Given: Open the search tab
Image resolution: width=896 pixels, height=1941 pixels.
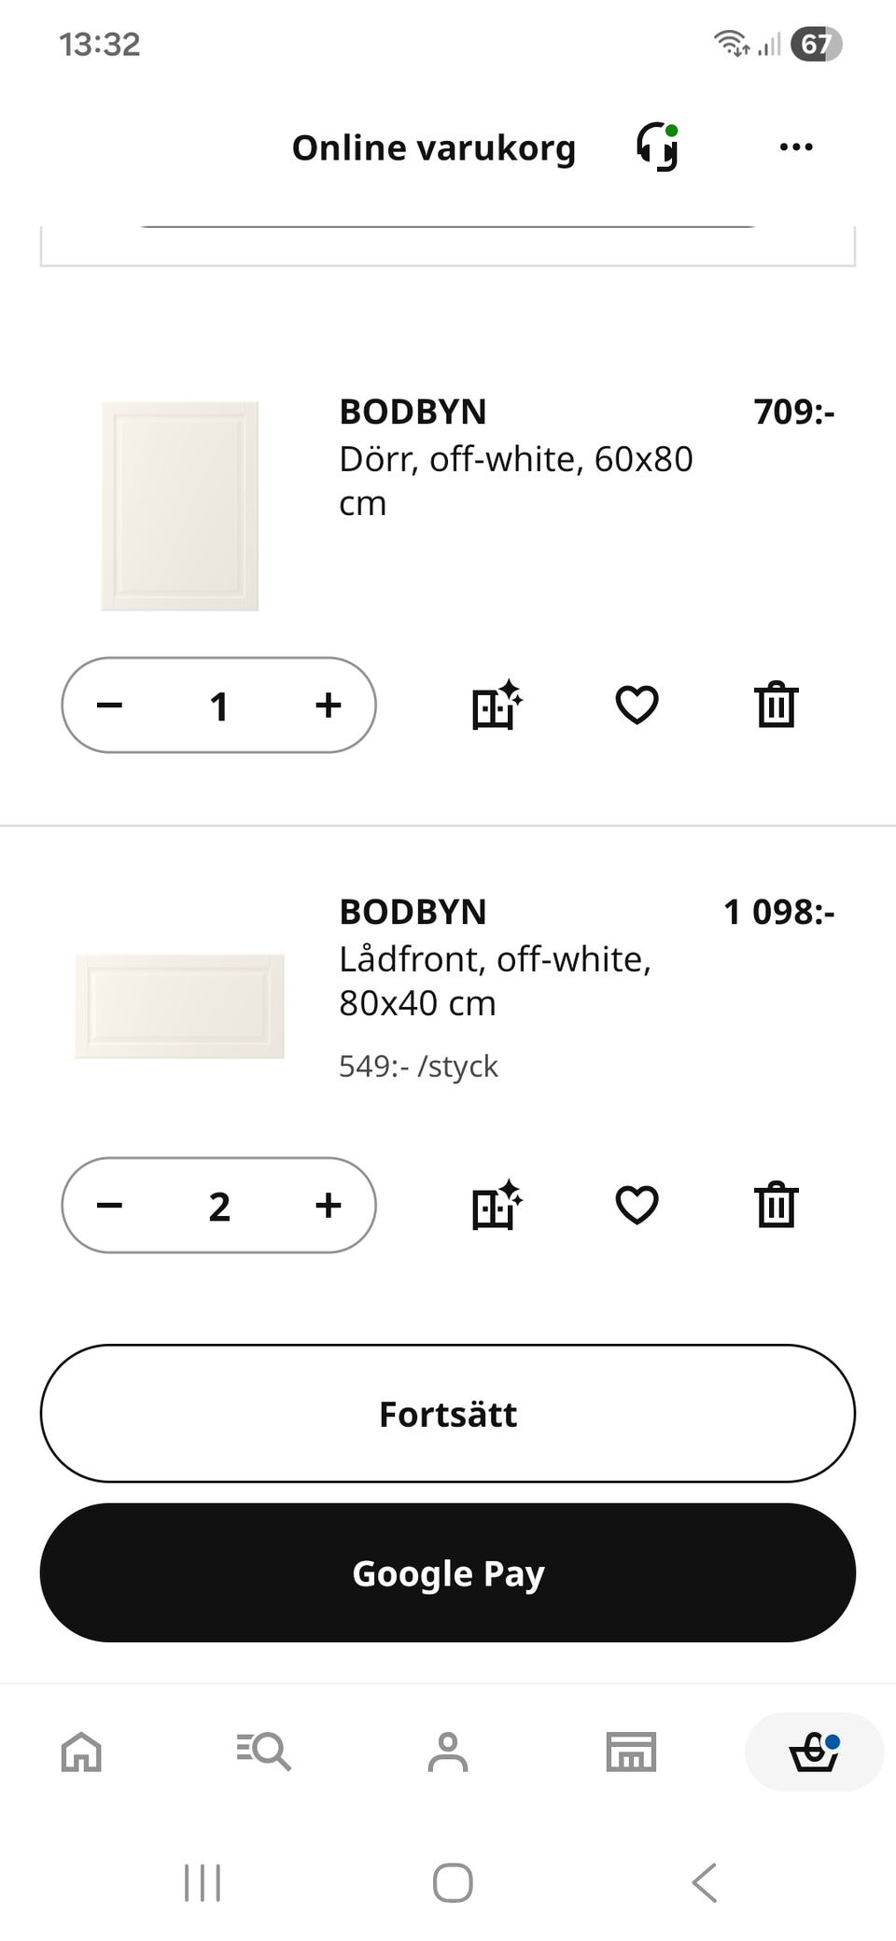Looking at the screenshot, I should point(264,1752).
